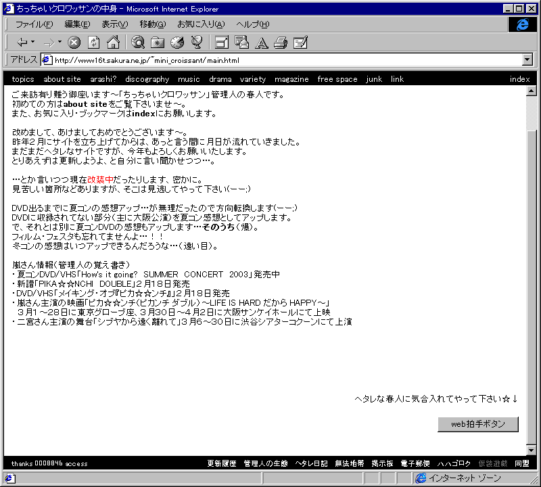Viewport: 541px width, 487px height.
Task: Open the arashi? page link
Action: coord(103,79)
